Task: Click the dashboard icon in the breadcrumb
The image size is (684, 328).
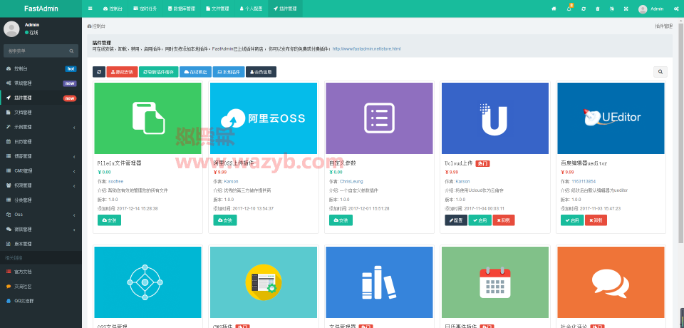Action: tap(90, 26)
